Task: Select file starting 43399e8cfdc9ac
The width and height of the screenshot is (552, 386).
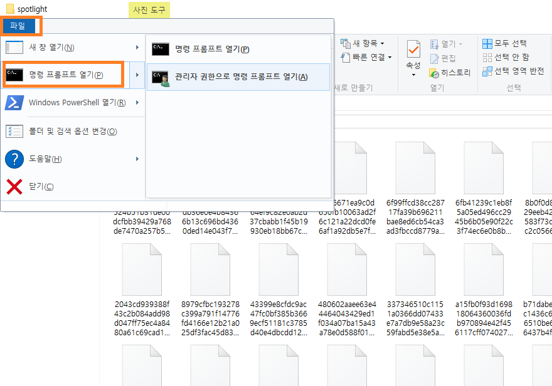Action: 279,289
